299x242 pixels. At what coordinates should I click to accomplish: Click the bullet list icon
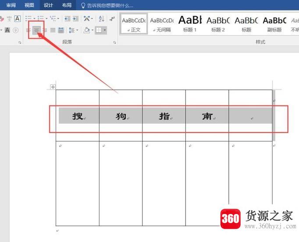click(x=28, y=18)
